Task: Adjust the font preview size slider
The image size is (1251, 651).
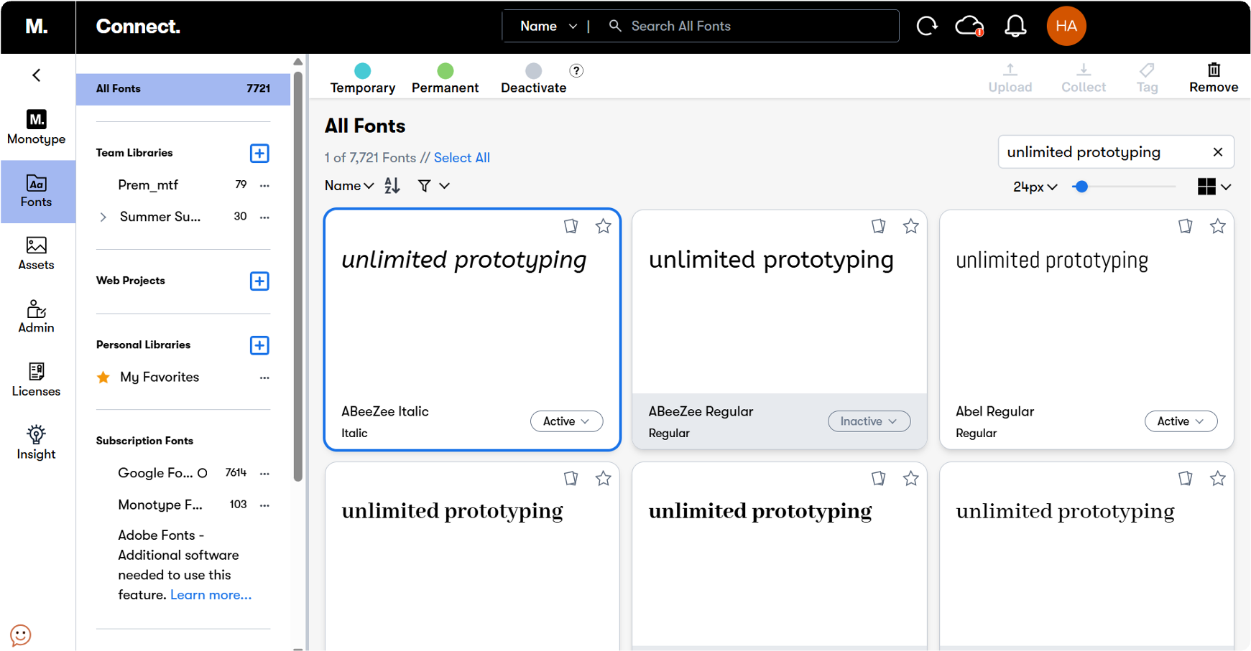Action: (1081, 187)
